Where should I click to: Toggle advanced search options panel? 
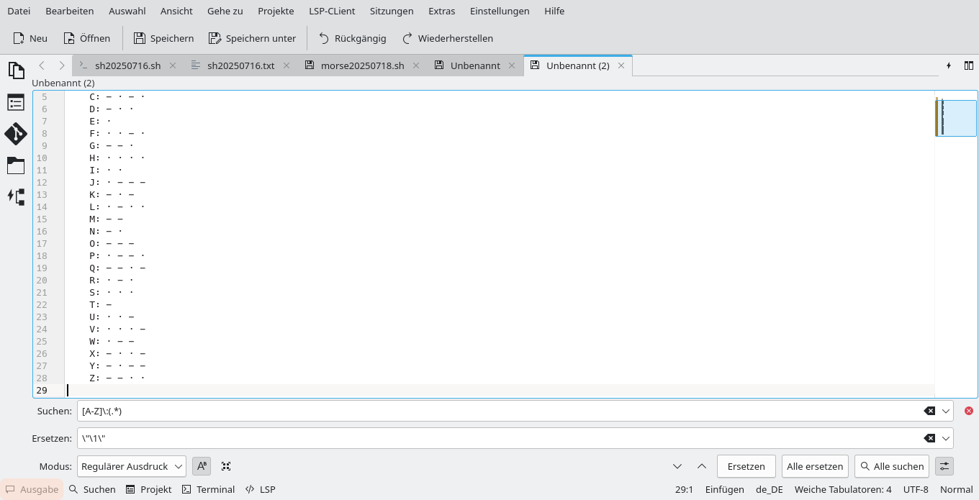coord(944,466)
